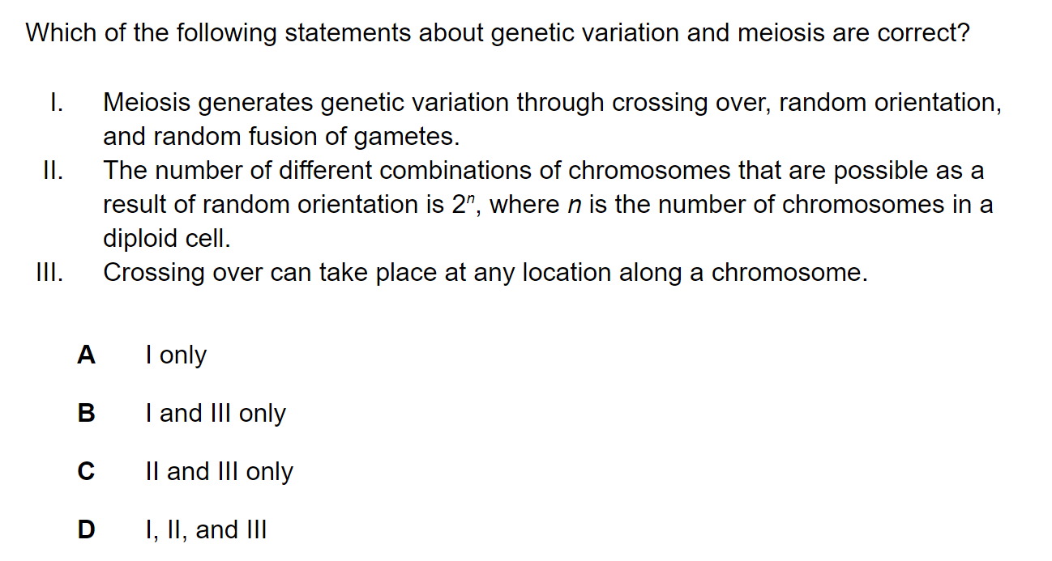Select answer option letter B
The image size is (1052, 561).
(86, 413)
